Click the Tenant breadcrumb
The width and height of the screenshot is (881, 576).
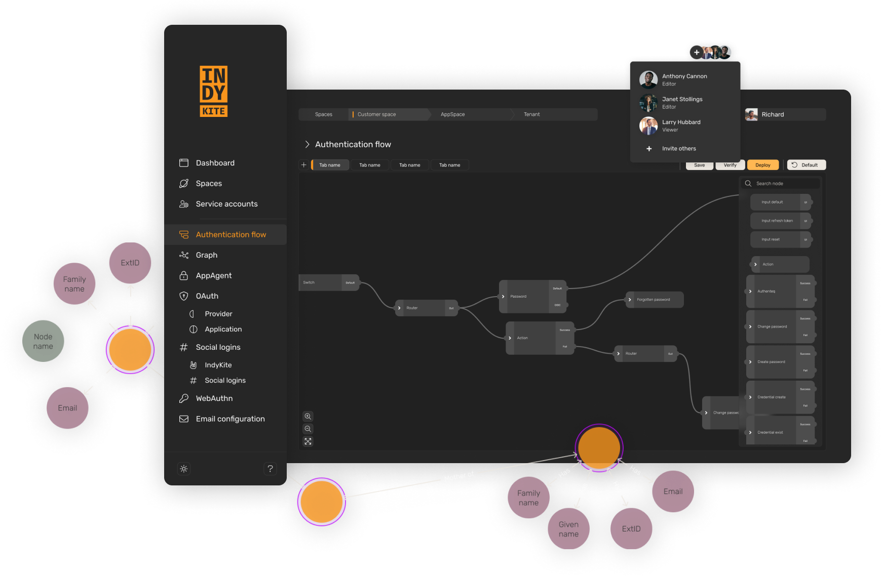coord(531,114)
